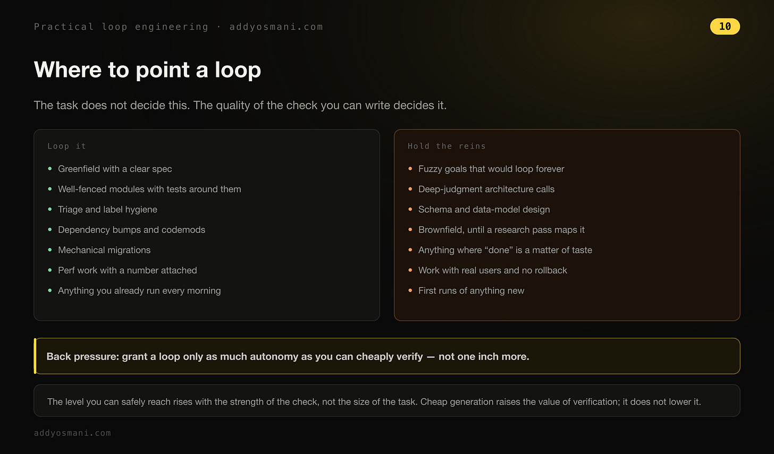Open the addyosmani.com footer link
The height and width of the screenshot is (454, 774).
coord(72,433)
